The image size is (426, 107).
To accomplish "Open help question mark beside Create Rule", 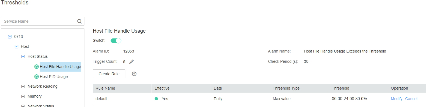I will click(134, 74).
